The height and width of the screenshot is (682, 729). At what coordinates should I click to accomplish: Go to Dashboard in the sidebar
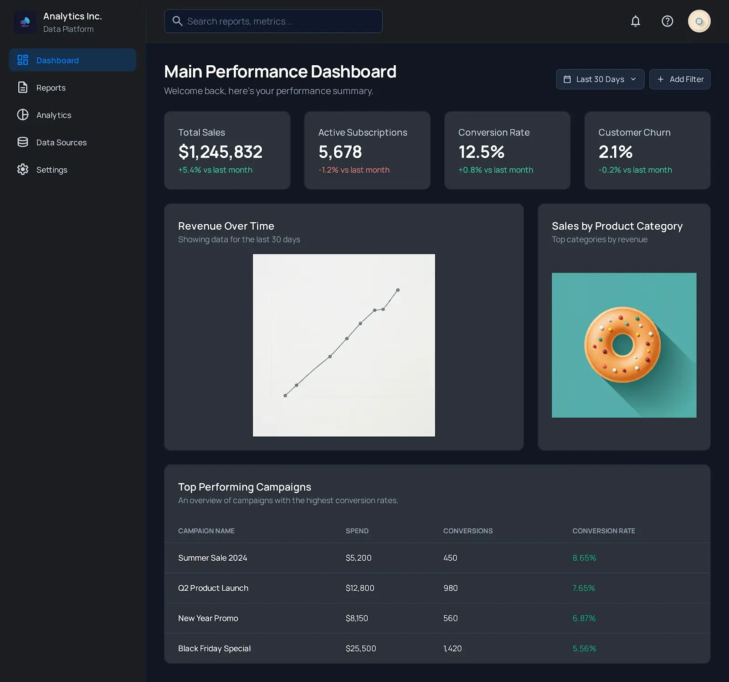pyautogui.click(x=72, y=60)
